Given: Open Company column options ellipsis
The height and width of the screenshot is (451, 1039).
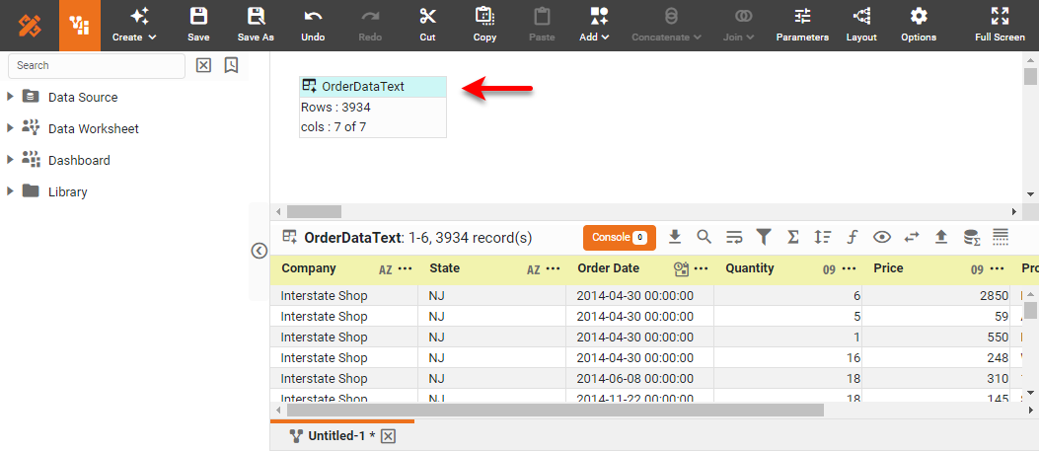Looking at the screenshot, I should (405, 268).
